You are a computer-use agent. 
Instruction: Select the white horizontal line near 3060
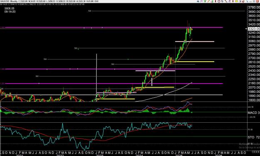[195, 42]
